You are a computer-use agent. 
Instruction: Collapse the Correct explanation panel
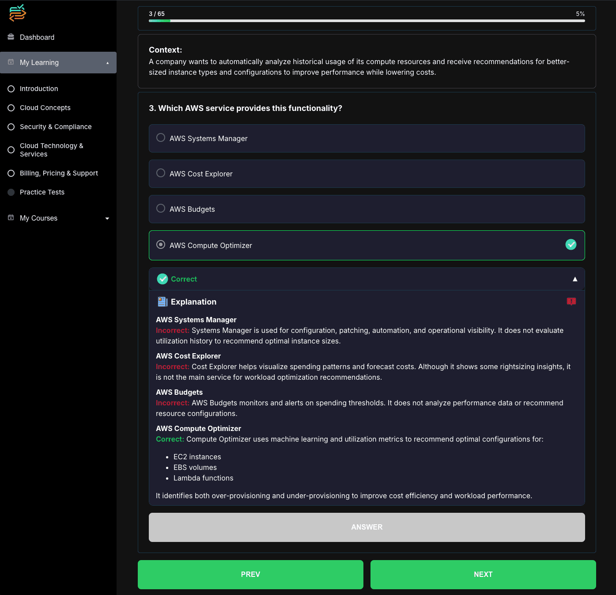(575, 279)
